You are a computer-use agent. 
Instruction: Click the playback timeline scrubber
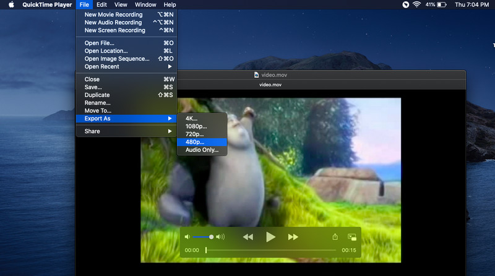click(x=206, y=250)
